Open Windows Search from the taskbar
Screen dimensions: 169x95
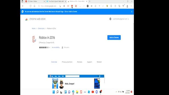(x=58, y=92)
